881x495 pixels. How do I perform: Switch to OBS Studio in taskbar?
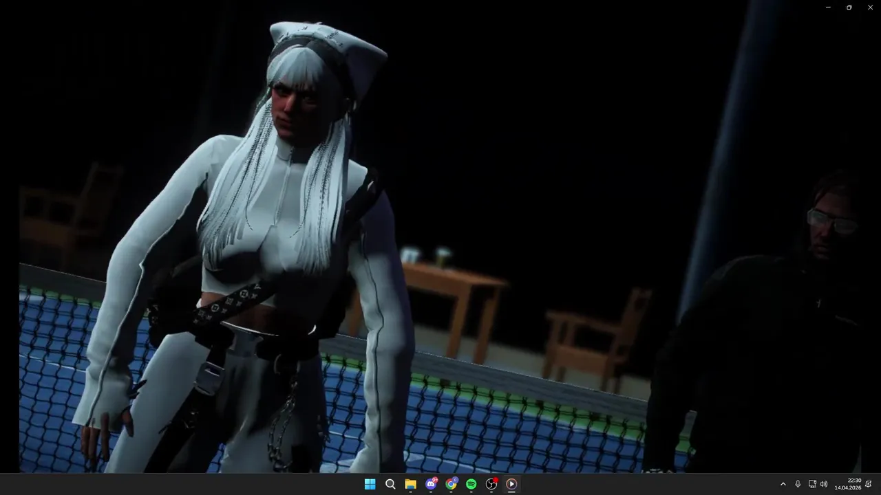[491, 484]
